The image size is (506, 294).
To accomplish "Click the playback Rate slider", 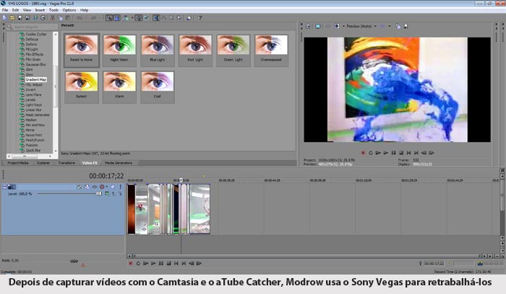I will coord(74,261).
